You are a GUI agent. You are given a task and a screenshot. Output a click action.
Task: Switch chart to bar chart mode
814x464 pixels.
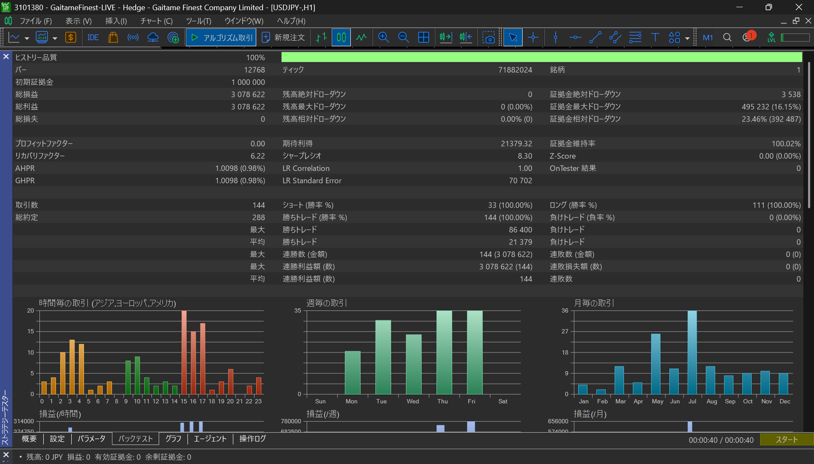click(x=322, y=37)
